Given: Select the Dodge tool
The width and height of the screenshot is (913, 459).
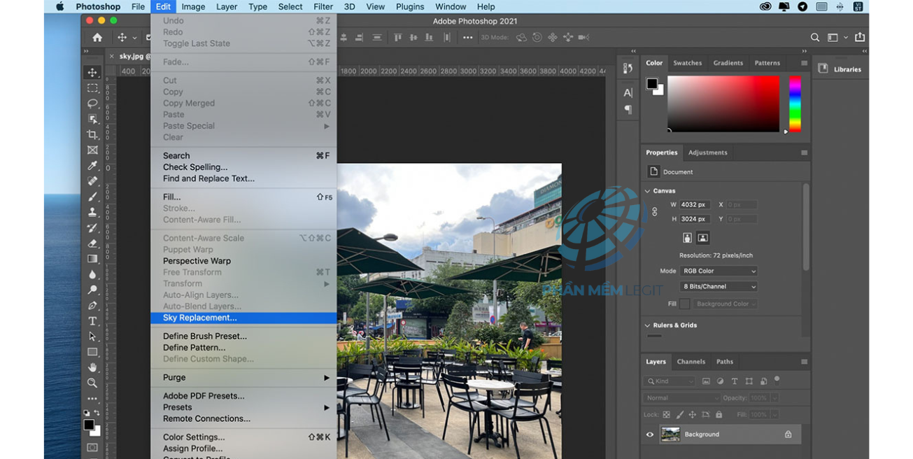Looking at the screenshot, I should (x=92, y=290).
